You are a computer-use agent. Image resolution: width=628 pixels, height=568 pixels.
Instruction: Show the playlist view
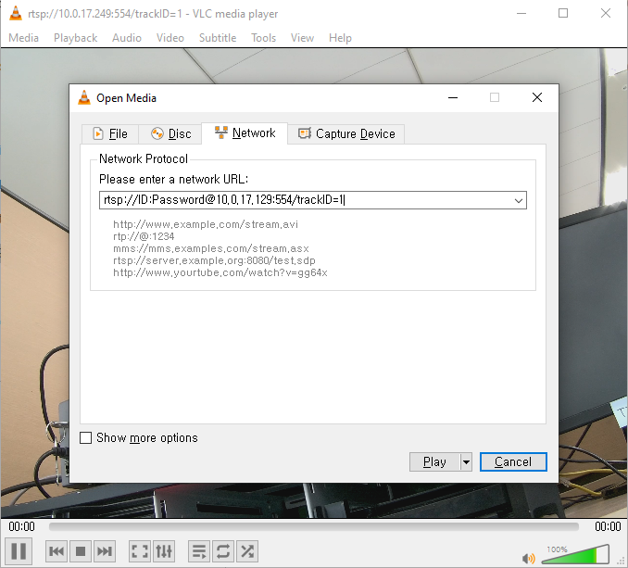[x=199, y=551]
